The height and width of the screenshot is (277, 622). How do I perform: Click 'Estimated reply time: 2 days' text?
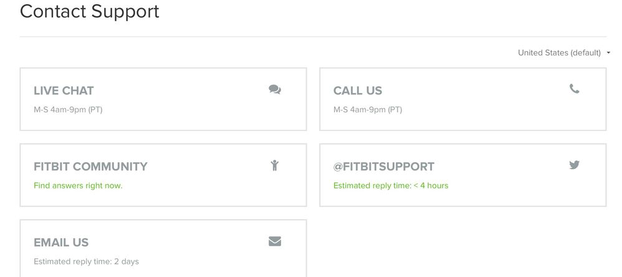point(86,261)
